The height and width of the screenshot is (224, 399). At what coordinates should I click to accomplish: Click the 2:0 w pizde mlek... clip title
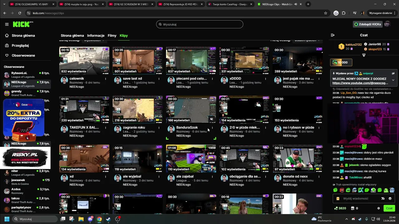[x=245, y=128]
